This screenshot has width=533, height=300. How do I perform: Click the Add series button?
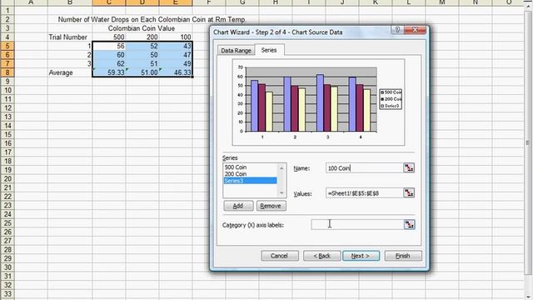coord(238,206)
